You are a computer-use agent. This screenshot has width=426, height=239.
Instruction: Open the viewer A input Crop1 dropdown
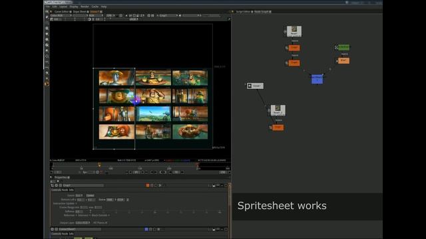pos(168,15)
